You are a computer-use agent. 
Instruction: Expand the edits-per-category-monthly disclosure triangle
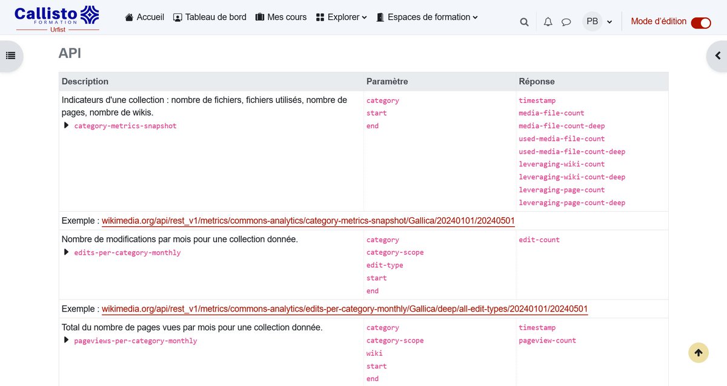click(x=66, y=252)
